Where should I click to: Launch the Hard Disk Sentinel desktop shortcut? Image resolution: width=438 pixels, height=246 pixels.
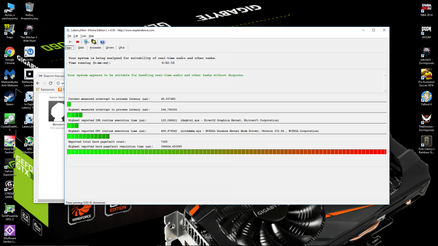[10, 145]
